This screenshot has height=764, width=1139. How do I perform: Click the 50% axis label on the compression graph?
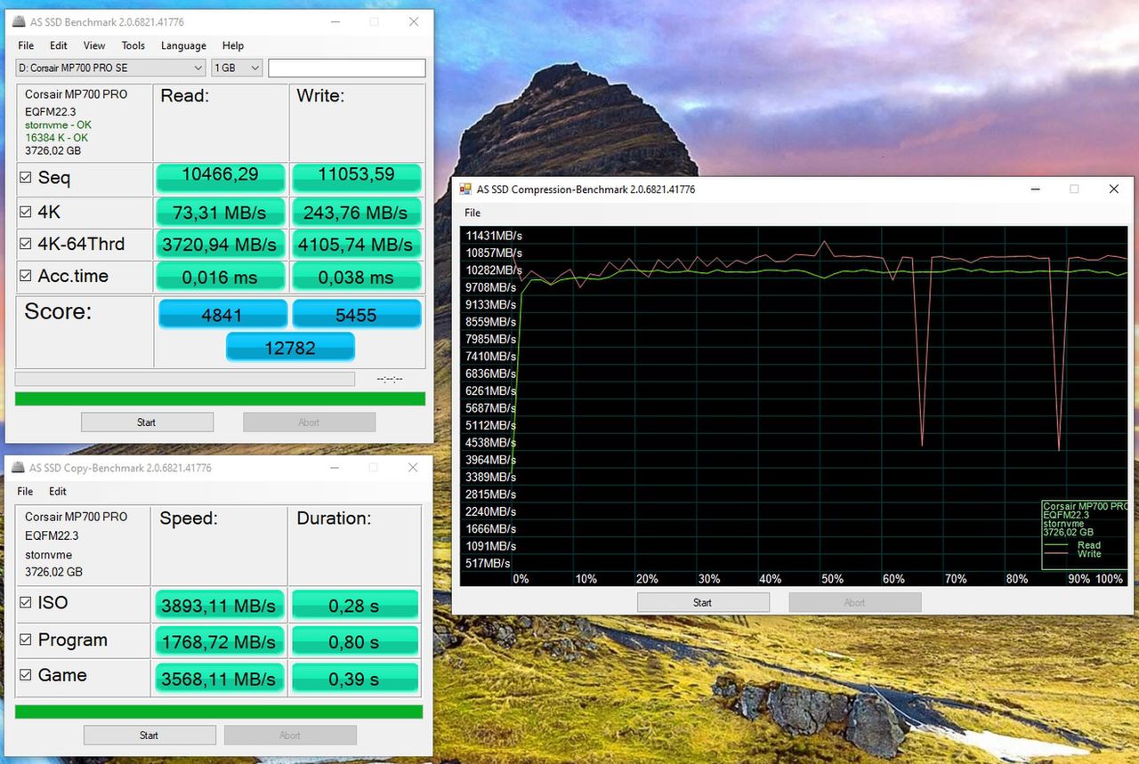click(x=832, y=579)
